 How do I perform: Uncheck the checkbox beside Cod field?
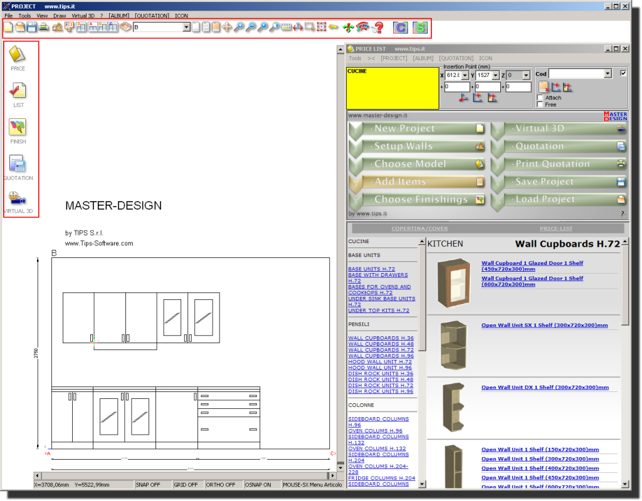[x=623, y=73]
